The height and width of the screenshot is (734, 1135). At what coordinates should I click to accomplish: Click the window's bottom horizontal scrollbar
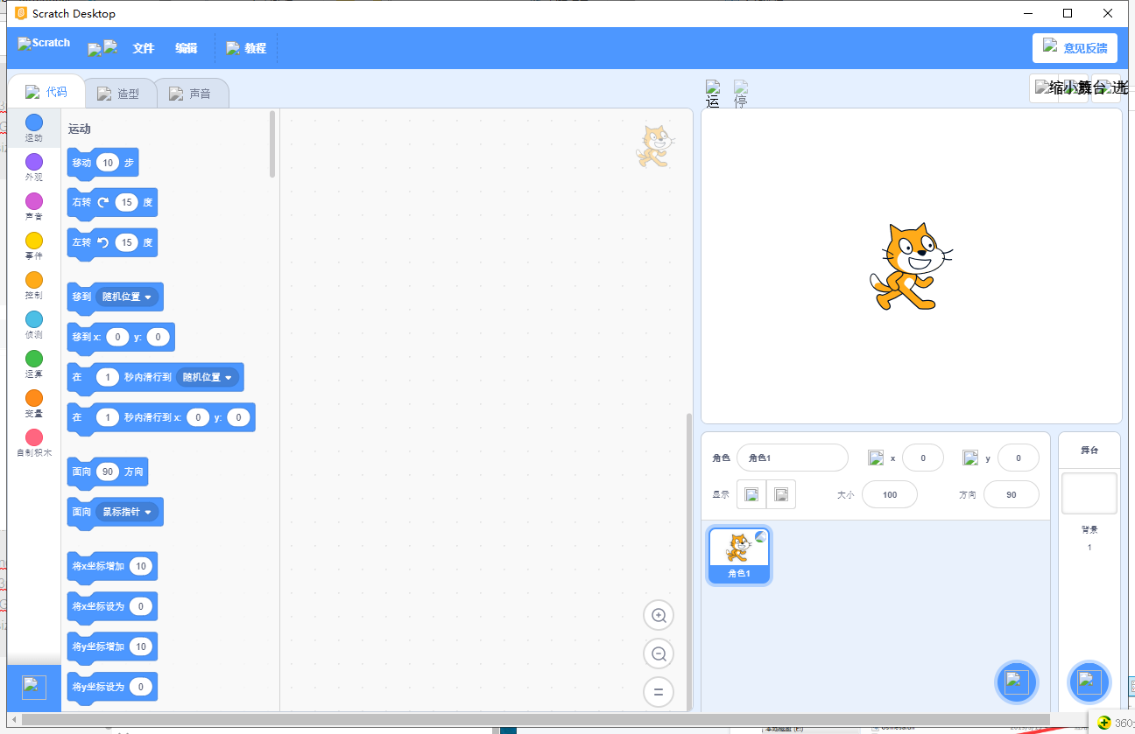pyautogui.click(x=535, y=720)
